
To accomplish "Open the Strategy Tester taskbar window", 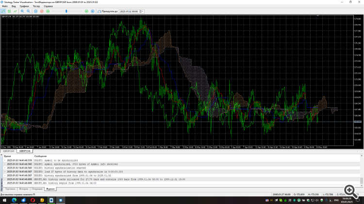I will 61,200.
